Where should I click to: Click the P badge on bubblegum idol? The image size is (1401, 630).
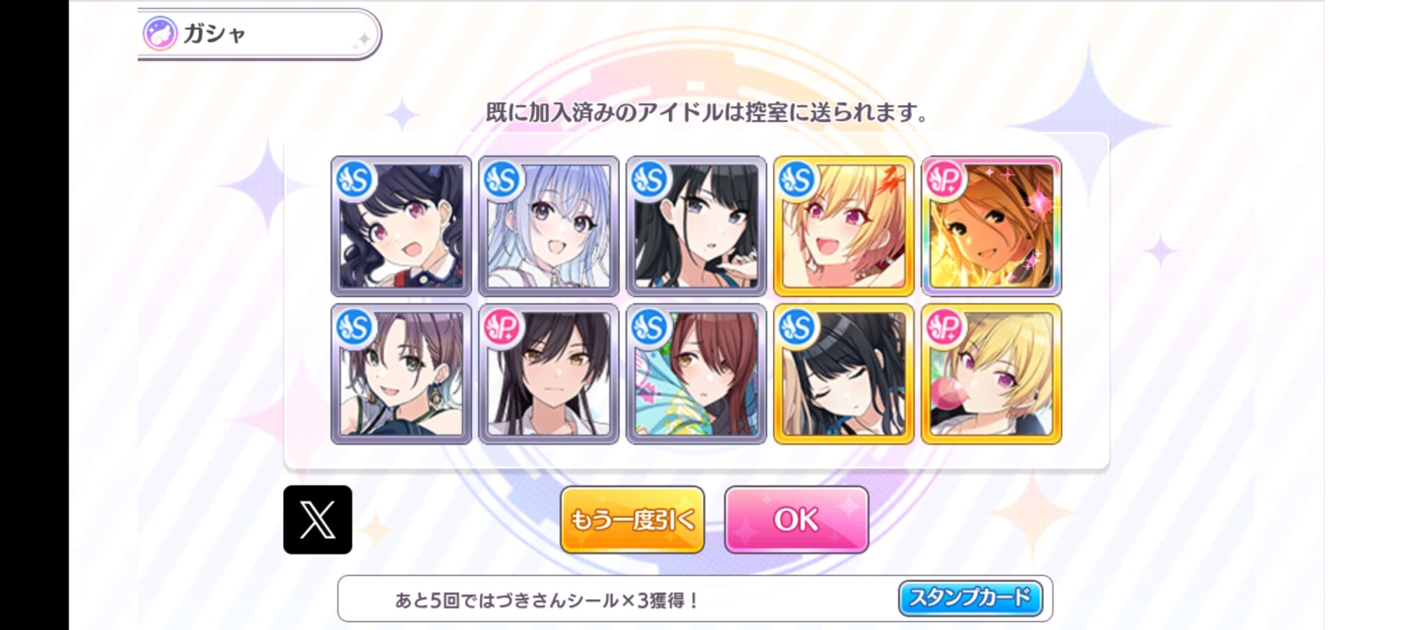click(945, 327)
